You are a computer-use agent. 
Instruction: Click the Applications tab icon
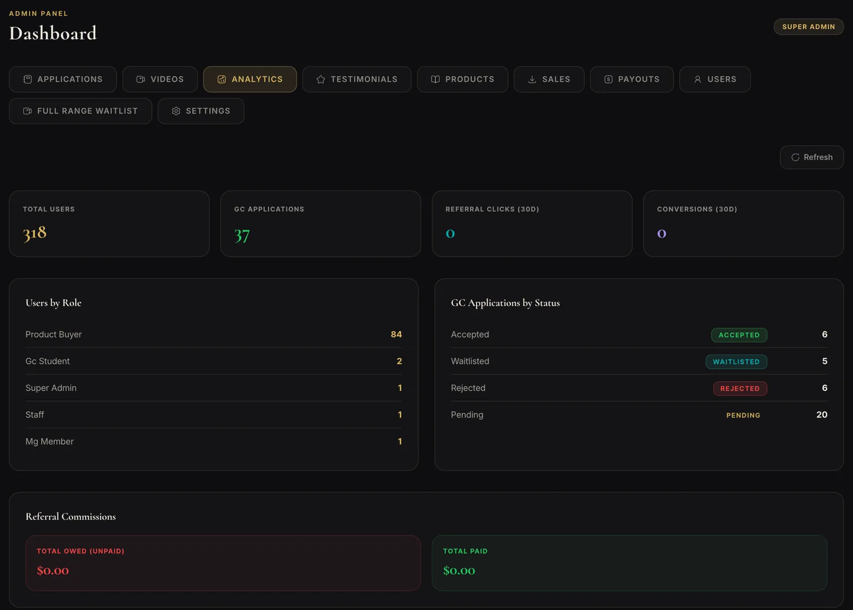(x=28, y=79)
